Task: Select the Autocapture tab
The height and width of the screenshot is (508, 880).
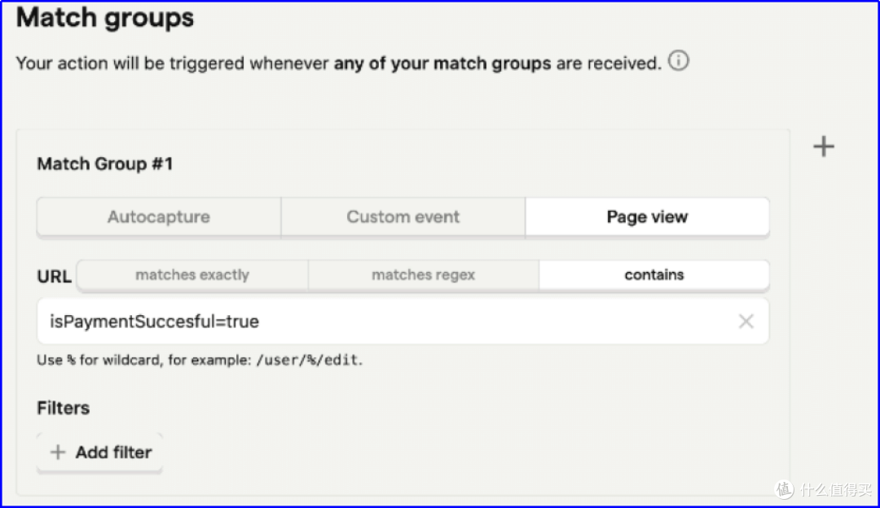Action: [159, 217]
